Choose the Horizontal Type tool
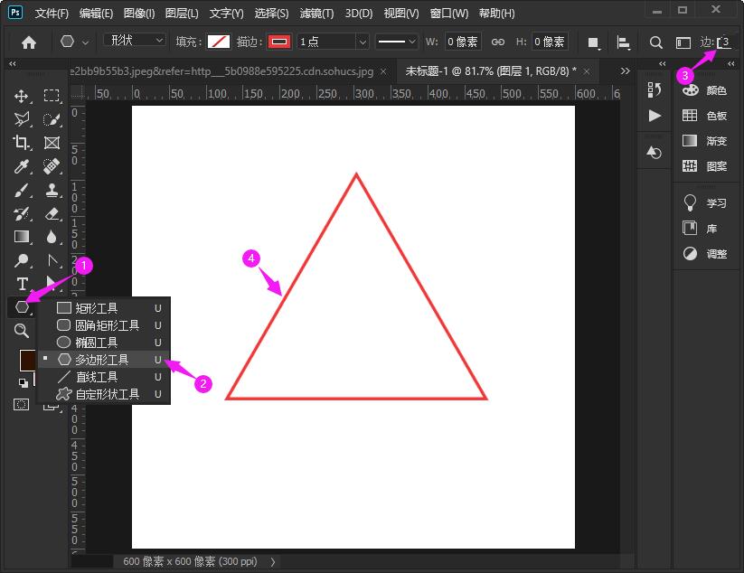Viewport: 744px width, 573px height. [23, 284]
